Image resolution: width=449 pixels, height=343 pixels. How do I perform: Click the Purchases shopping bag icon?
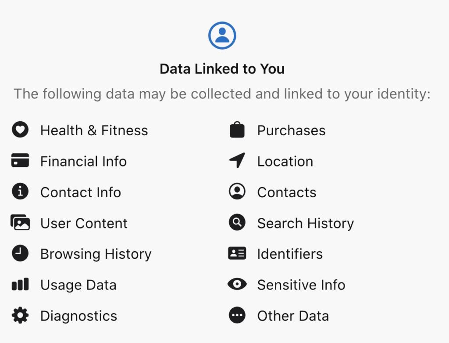point(237,130)
